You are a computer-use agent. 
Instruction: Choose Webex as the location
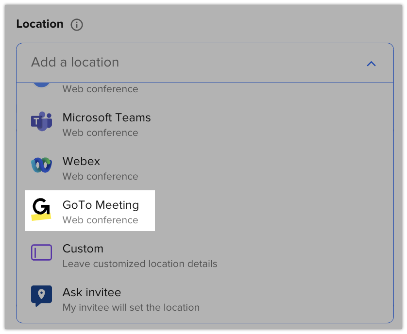pyautogui.click(x=205, y=168)
